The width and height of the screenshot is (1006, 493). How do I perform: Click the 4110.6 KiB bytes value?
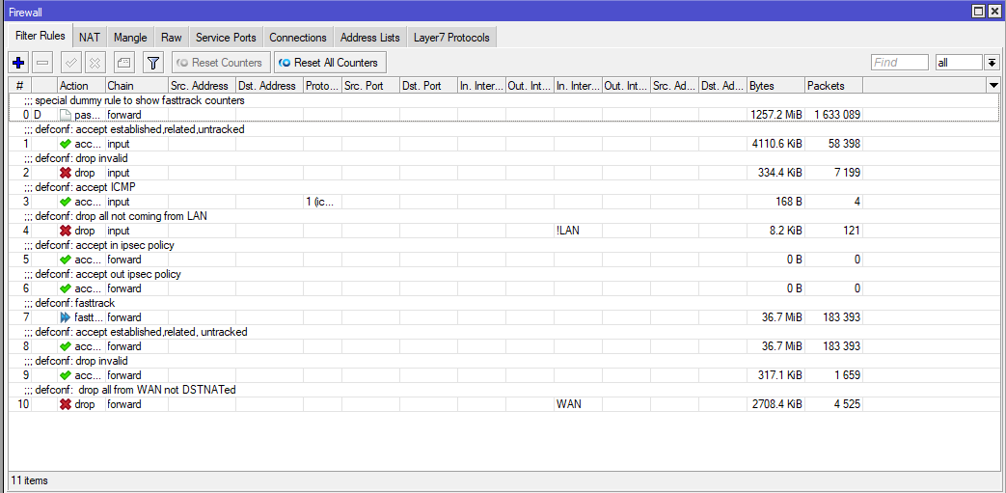777,144
